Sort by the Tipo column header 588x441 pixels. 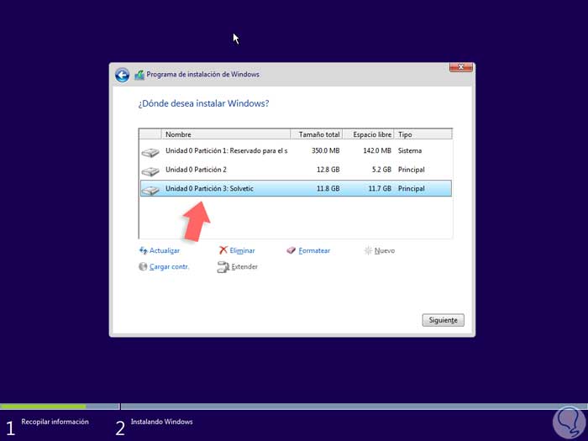[423, 134]
